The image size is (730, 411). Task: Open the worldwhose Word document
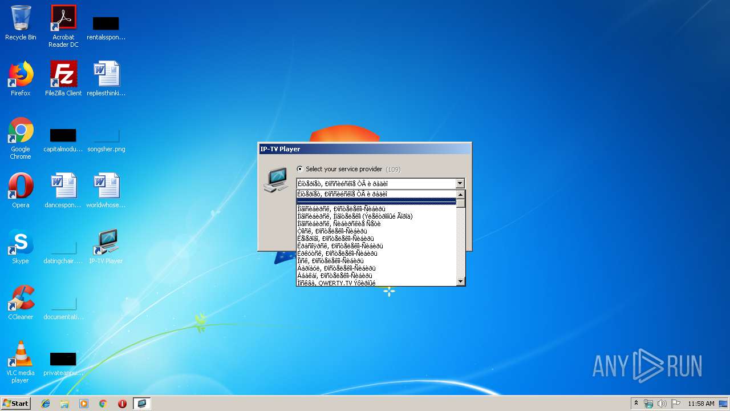pos(106,191)
